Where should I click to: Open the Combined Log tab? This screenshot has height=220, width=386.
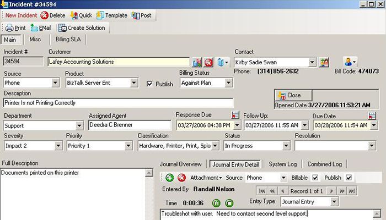324,164
